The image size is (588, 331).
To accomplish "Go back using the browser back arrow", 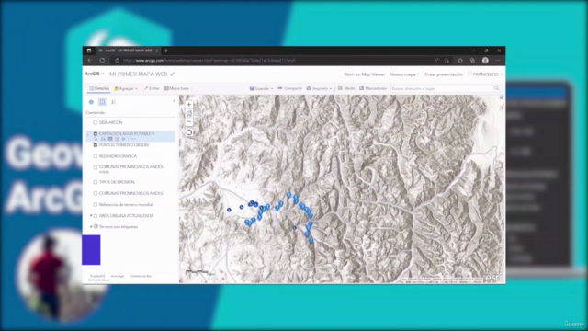I will click(x=90, y=60).
